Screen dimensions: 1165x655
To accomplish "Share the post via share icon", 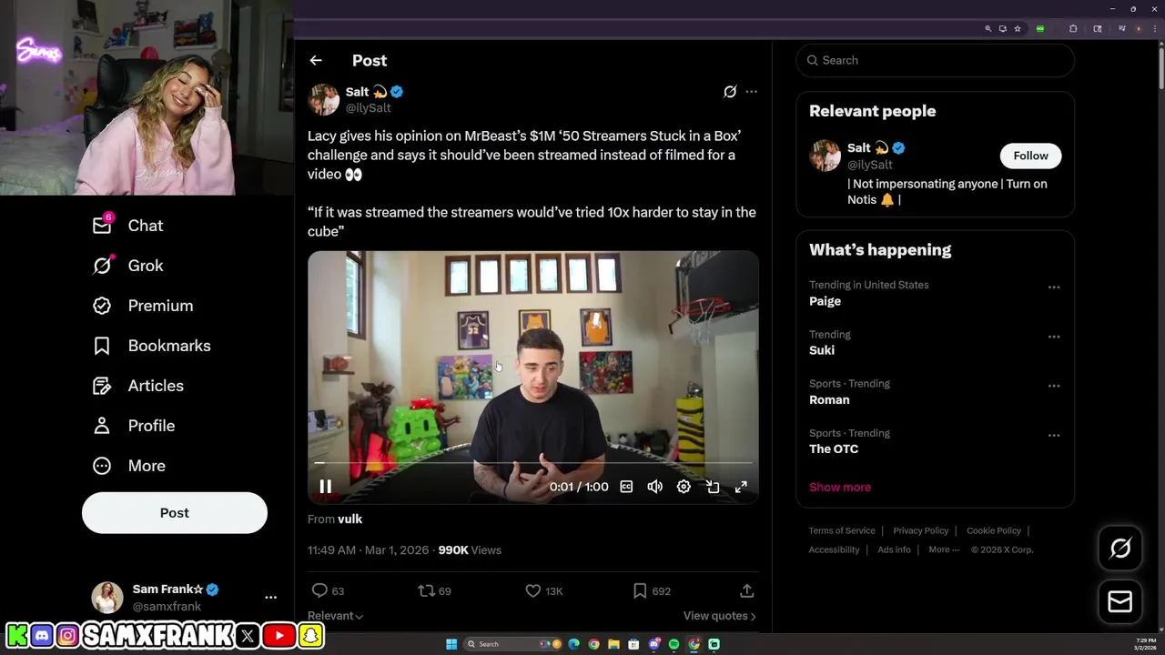I will pos(746,590).
